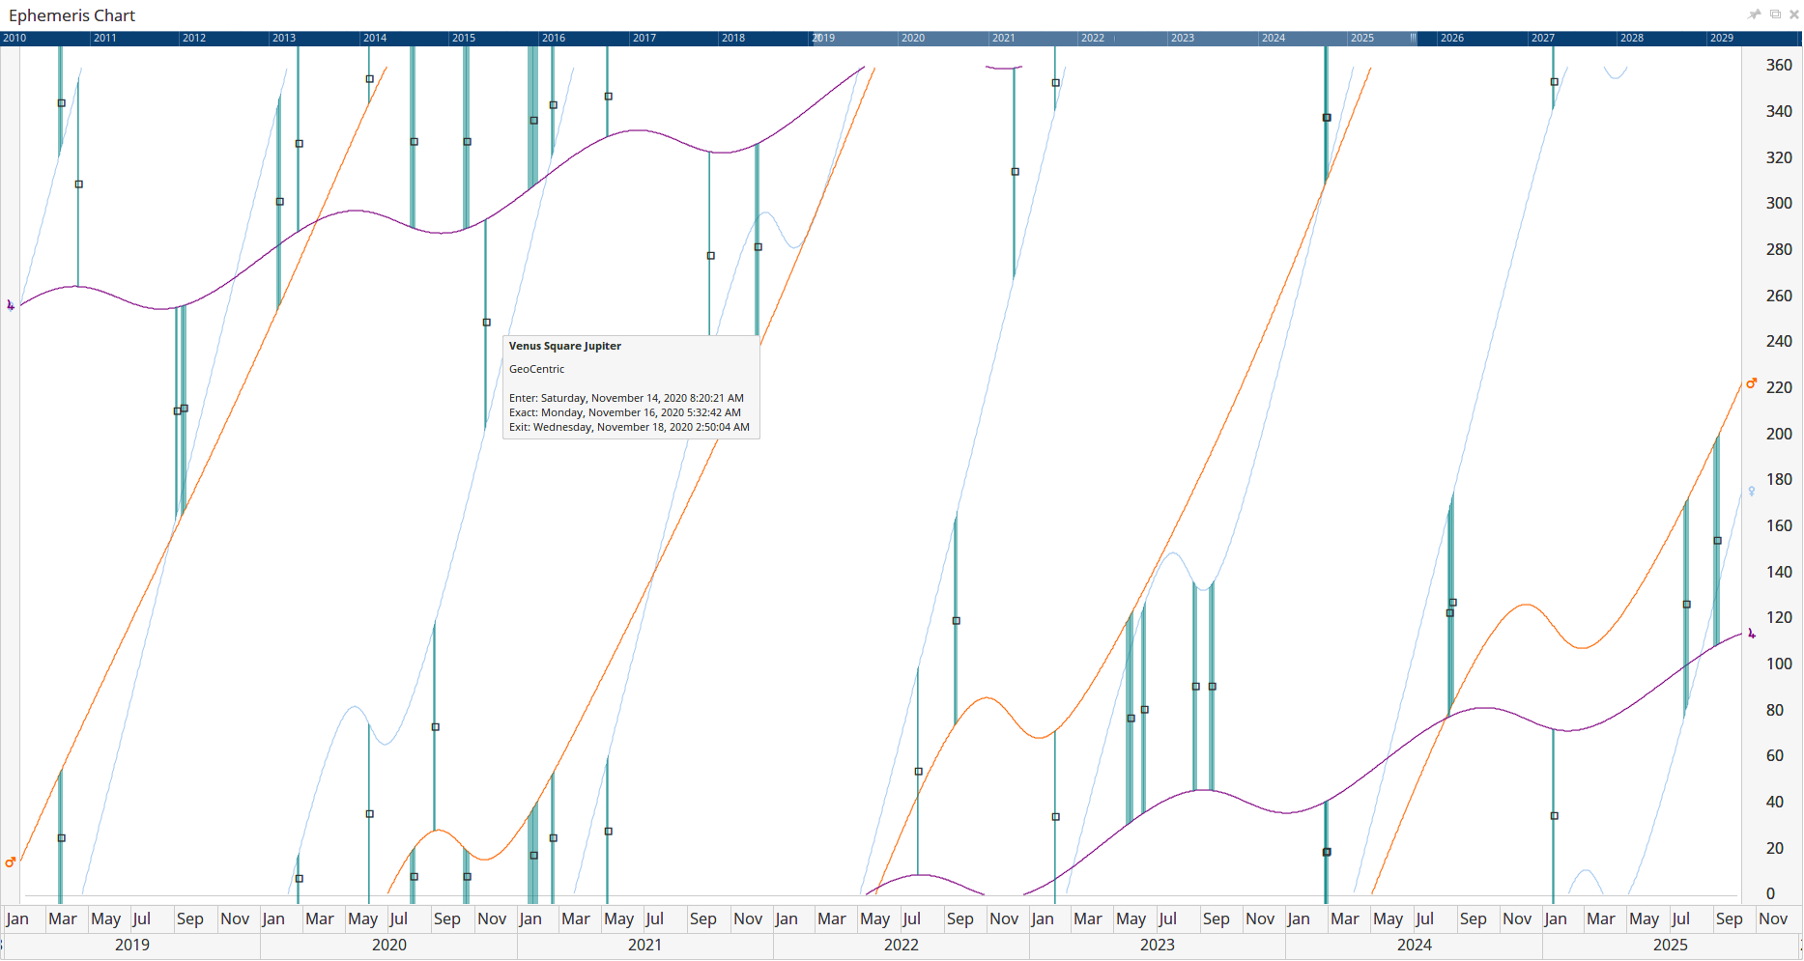Click the 360 value on degree axis
The width and height of the screenshot is (1804, 961).
click(1779, 65)
